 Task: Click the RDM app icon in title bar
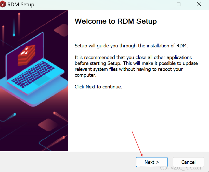pyautogui.click(x=3, y=4)
